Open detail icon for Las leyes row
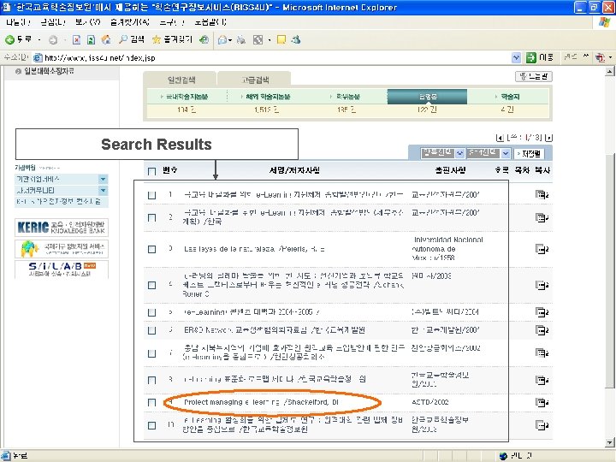 [x=542, y=249]
